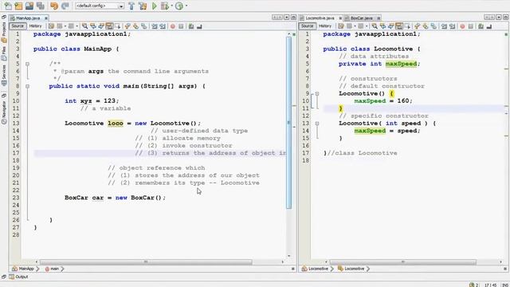Undo the last edit from main toolbar
Screen dimensions: 510x287
(x=54, y=6)
